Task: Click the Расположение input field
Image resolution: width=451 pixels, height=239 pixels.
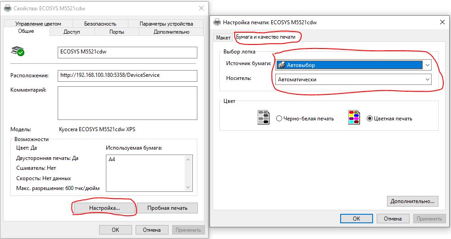Action: point(128,75)
